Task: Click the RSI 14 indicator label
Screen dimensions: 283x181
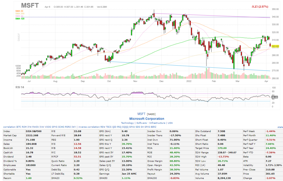Action: click(20, 87)
